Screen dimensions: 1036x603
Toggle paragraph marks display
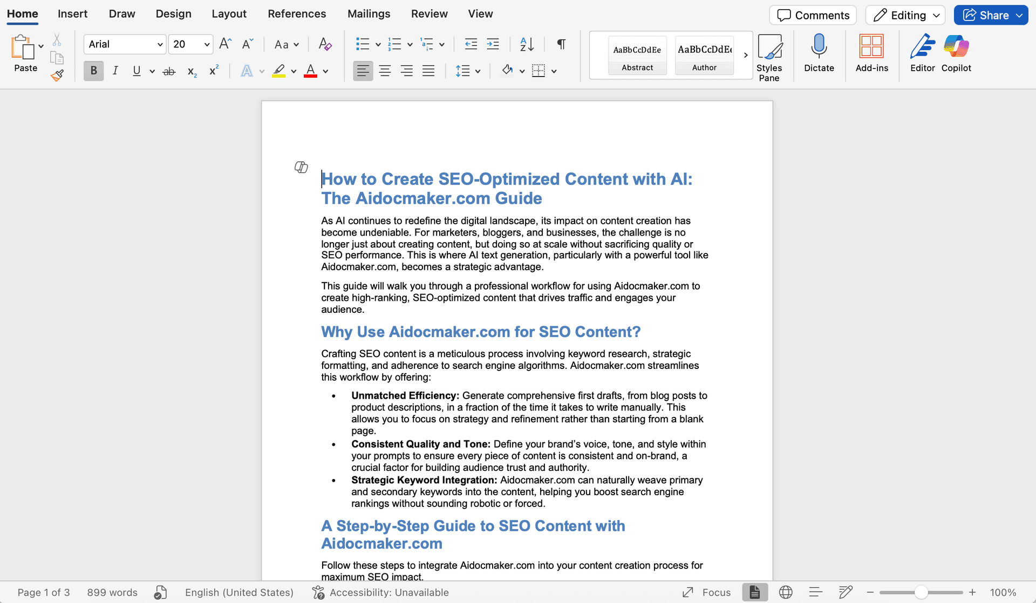click(561, 44)
